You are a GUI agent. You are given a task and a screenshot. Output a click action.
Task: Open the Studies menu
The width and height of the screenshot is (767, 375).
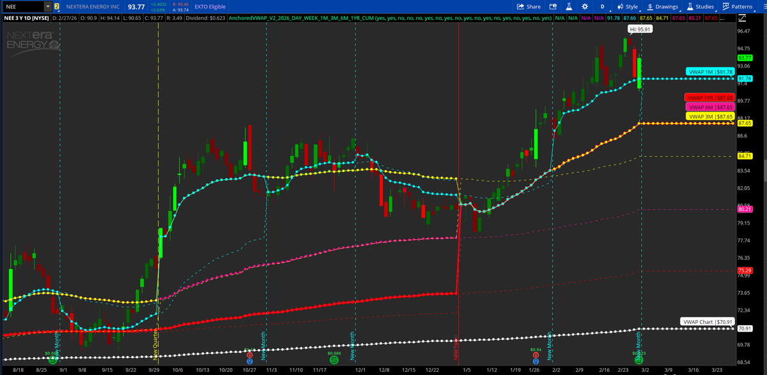coord(700,6)
